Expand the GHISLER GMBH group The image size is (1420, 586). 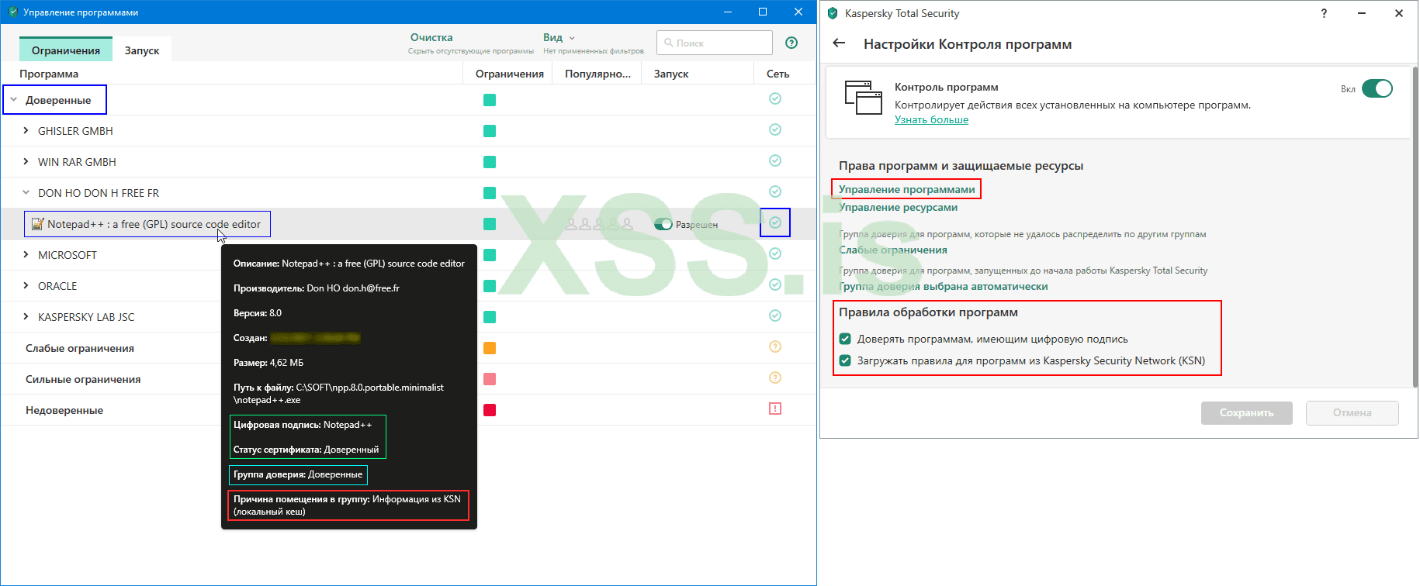pyautogui.click(x=26, y=131)
